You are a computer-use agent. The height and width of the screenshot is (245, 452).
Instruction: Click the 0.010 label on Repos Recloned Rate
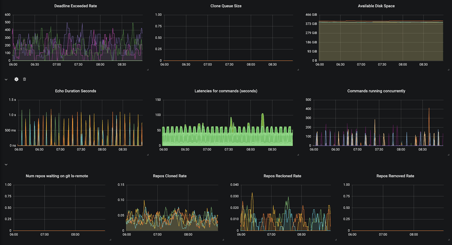click(x=234, y=219)
